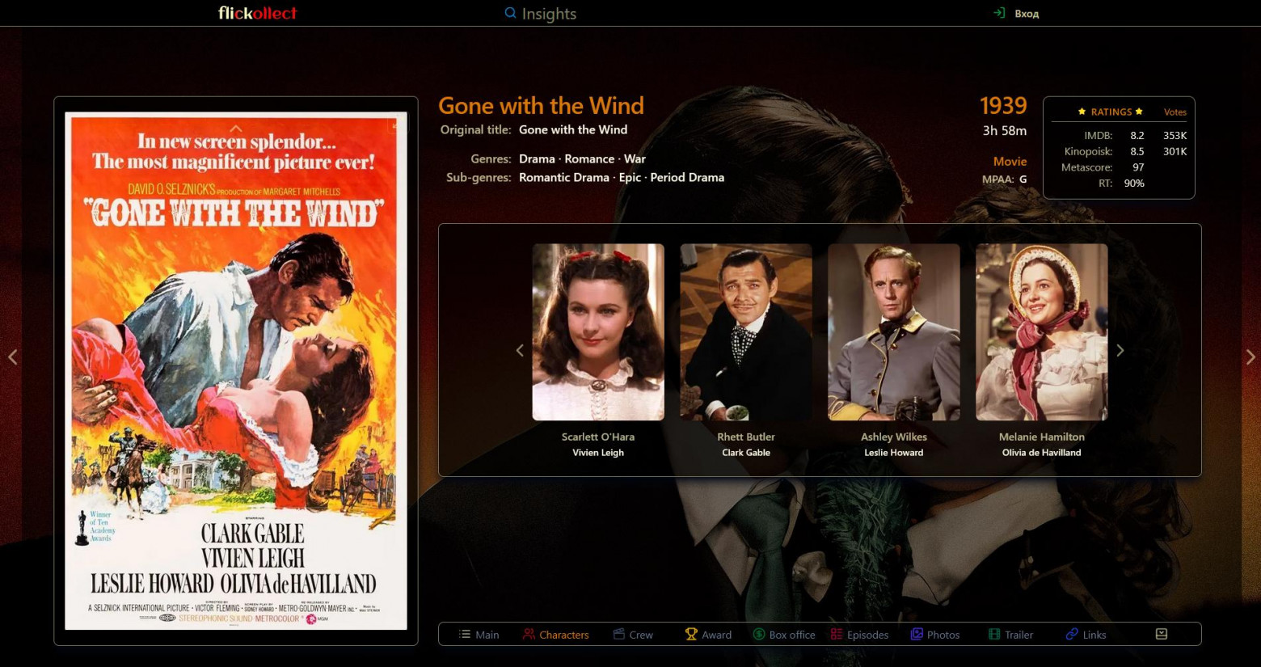Click the Gone with the Wind title heading

pos(541,106)
